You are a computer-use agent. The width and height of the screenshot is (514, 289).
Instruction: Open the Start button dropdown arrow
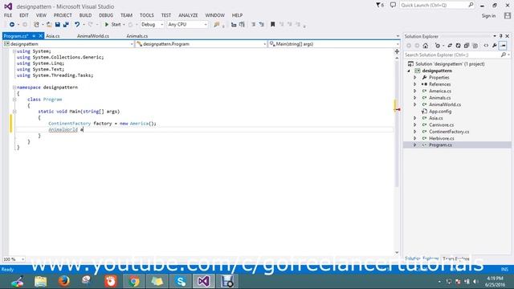coord(124,25)
